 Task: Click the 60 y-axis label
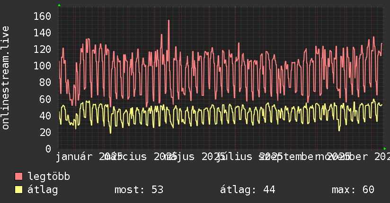pyautogui.click(x=45, y=99)
